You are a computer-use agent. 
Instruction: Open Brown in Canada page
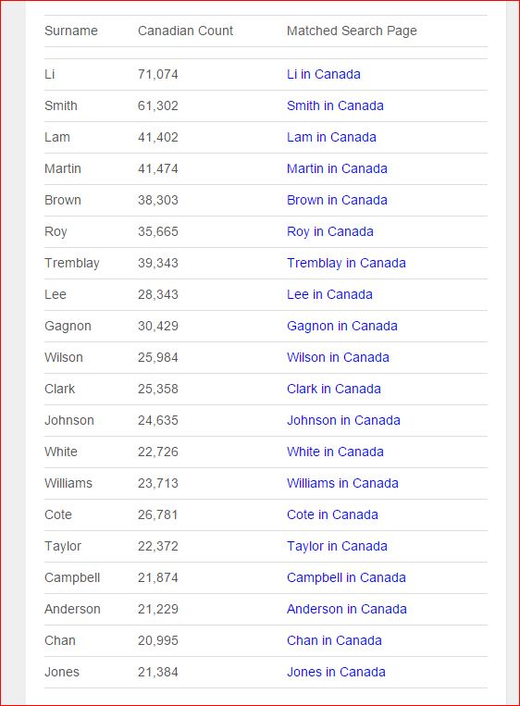point(337,201)
